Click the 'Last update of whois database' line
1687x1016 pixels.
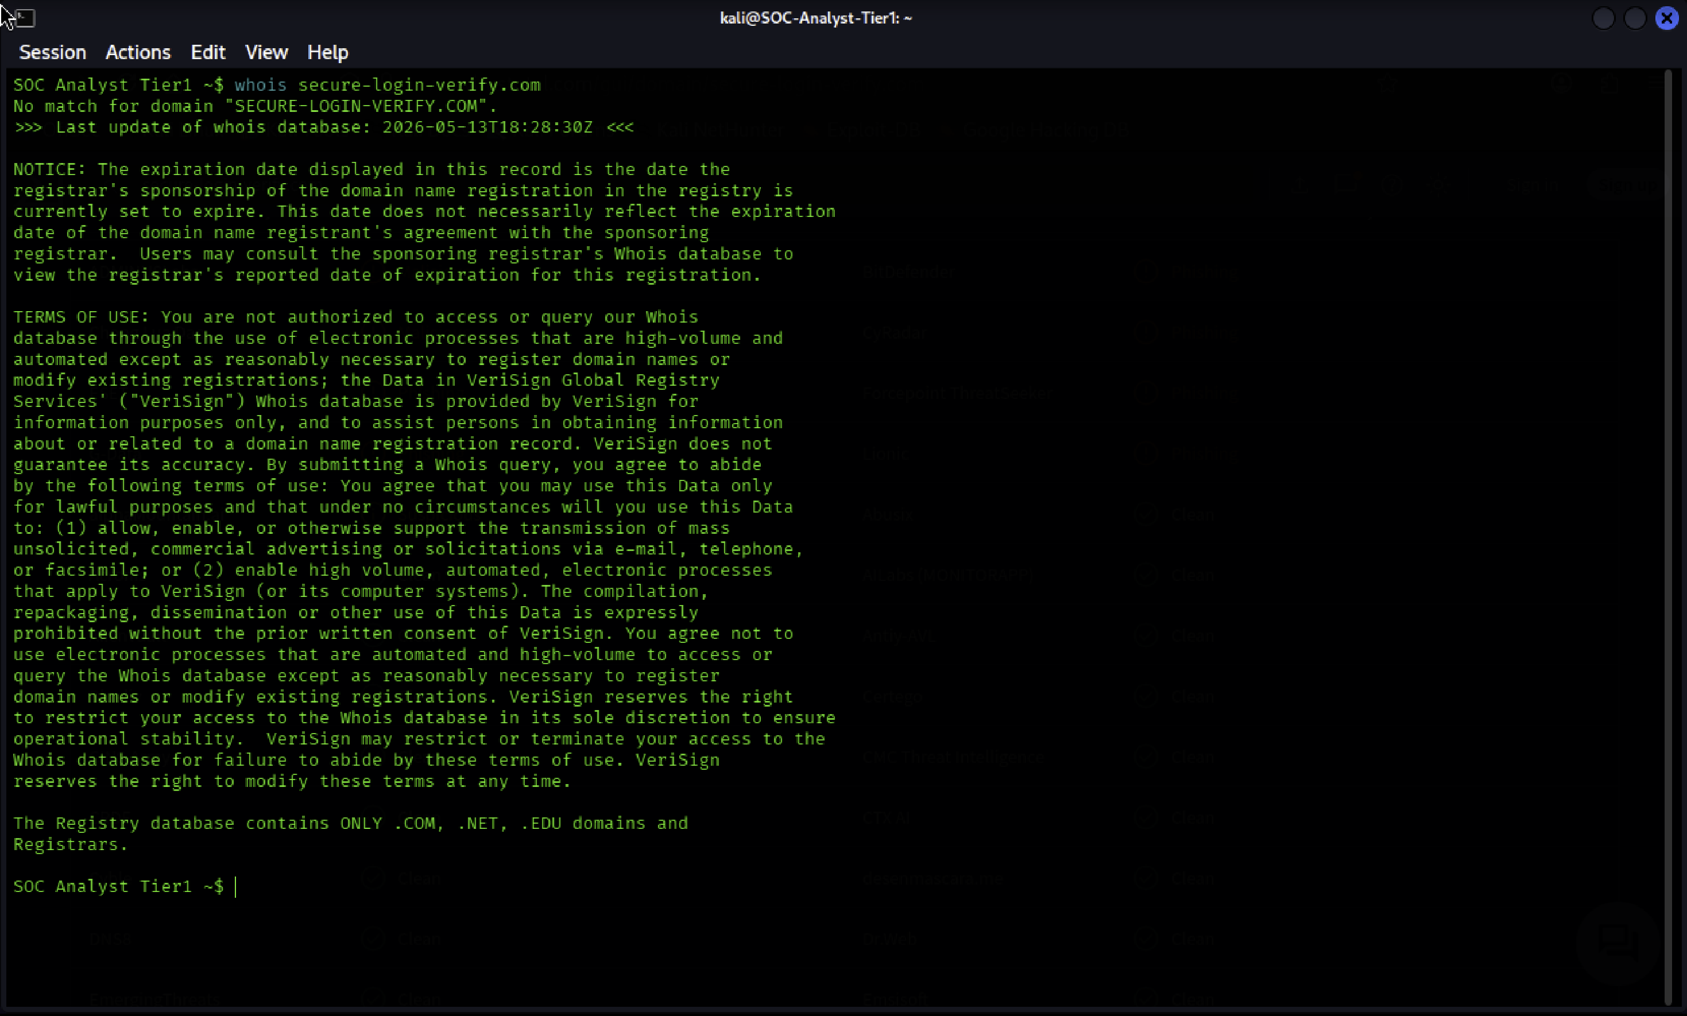[x=324, y=127]
